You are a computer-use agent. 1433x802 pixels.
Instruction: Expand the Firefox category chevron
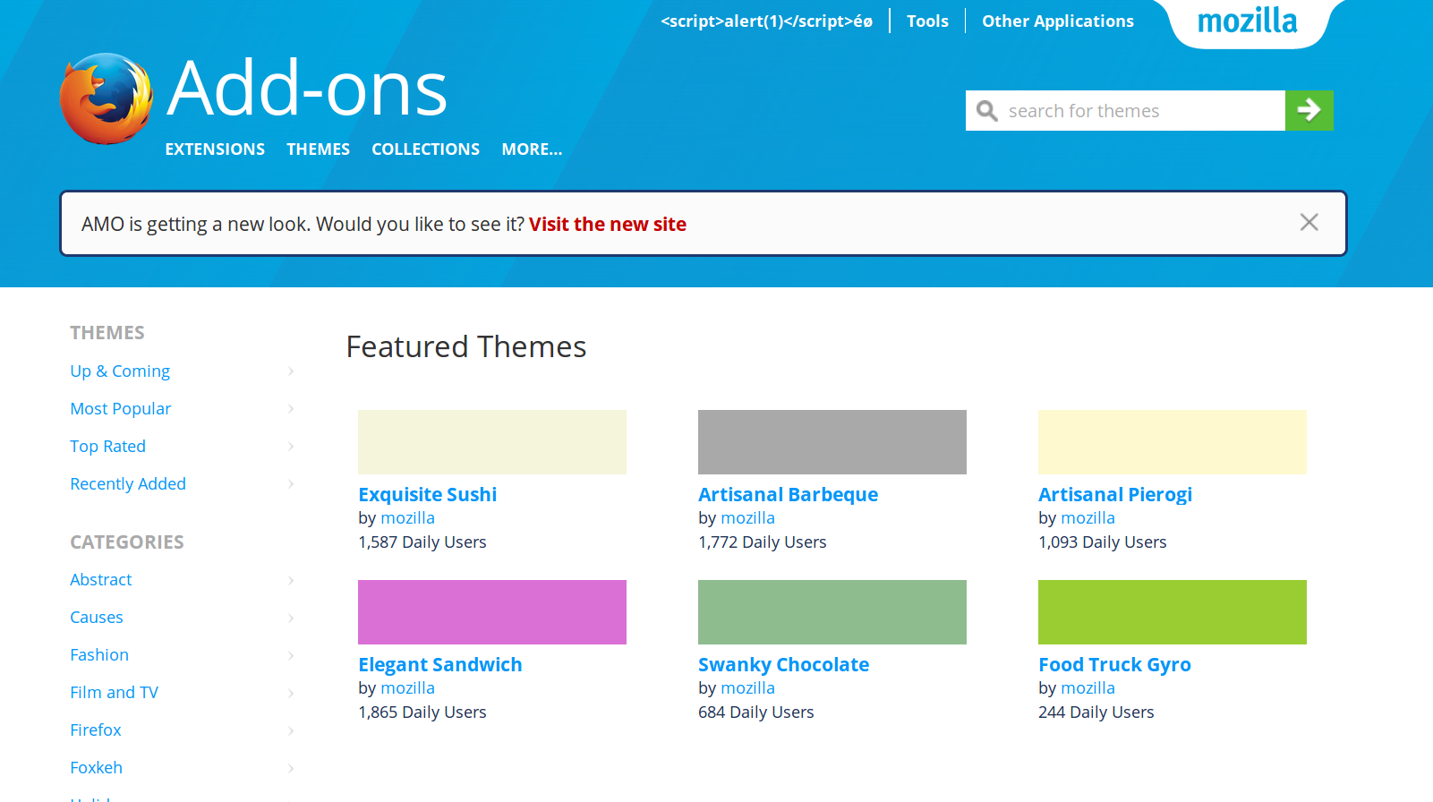[x=291, y=731]
